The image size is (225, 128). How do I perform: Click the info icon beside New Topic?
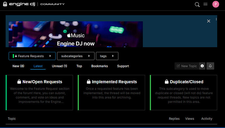click(202, 66)
